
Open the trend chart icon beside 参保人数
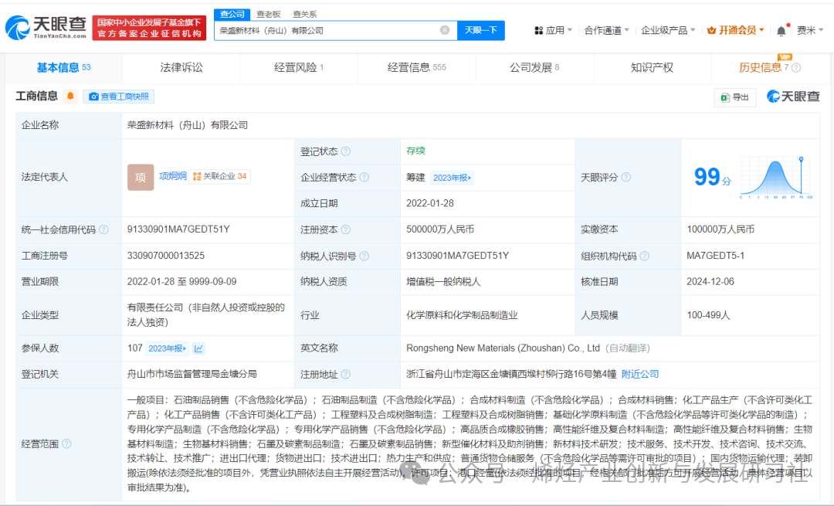[198, 348]
